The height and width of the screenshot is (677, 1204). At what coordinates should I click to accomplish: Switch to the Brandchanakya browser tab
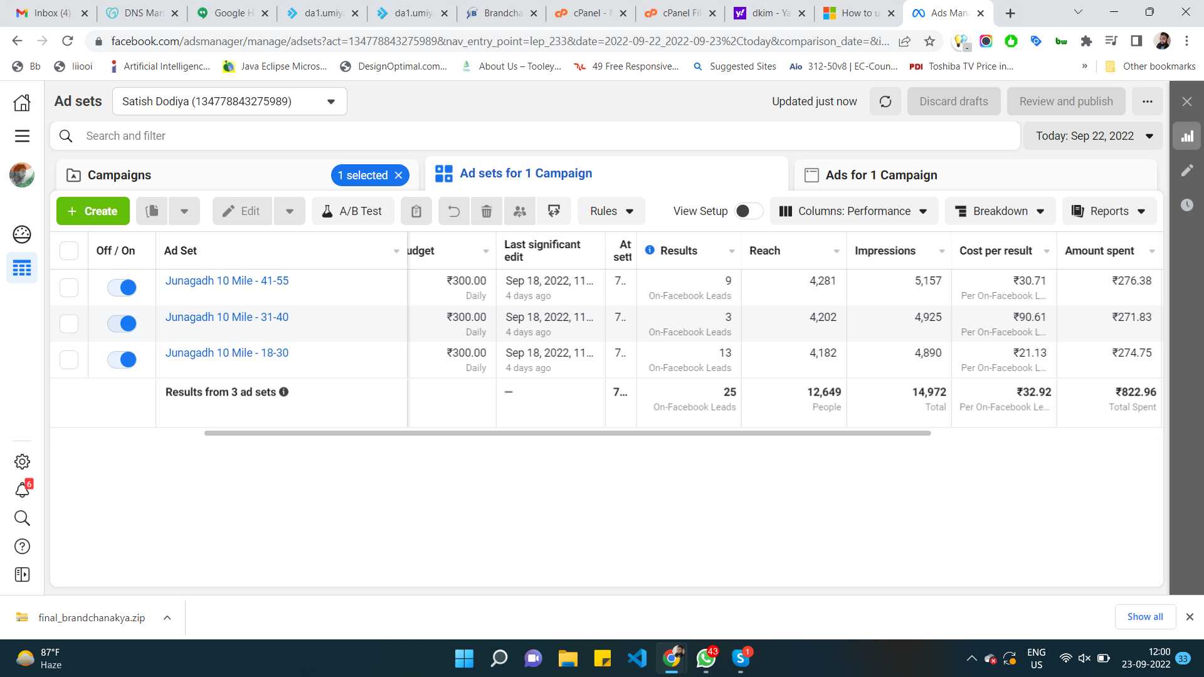(x=503, y=13)
